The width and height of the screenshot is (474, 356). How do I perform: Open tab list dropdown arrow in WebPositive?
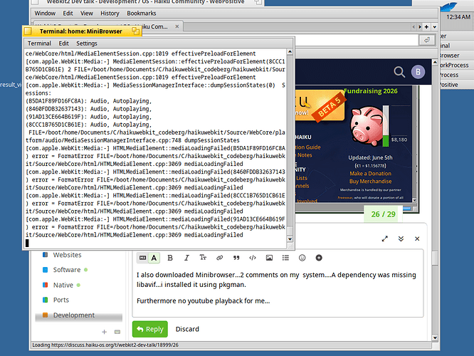tap(434, 26)
